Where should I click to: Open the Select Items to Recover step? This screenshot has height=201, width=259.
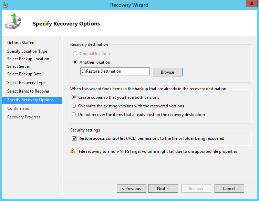coord(28,91)
